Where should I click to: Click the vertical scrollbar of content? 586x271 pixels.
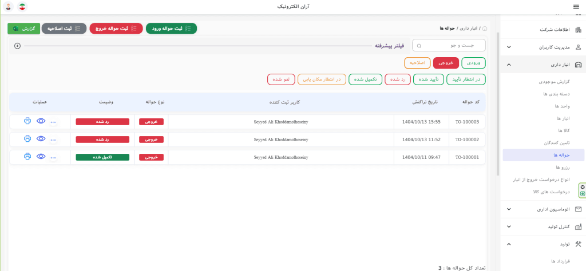click(x=497, y=104)
